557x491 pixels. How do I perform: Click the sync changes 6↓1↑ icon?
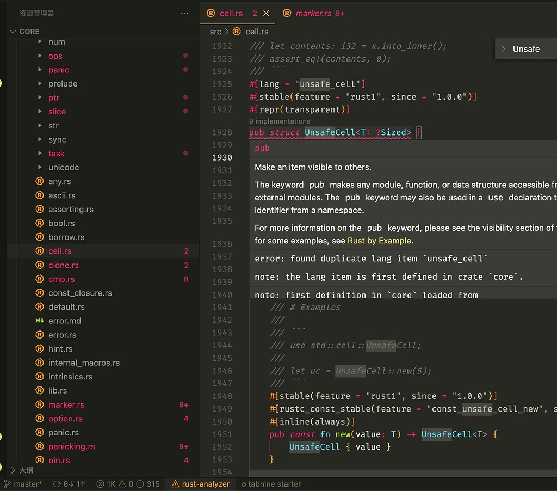pos(69,483)
